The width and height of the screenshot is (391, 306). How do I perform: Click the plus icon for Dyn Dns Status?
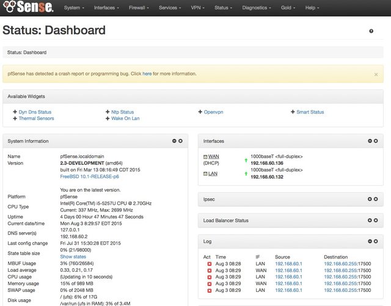(x=15, y=112)
